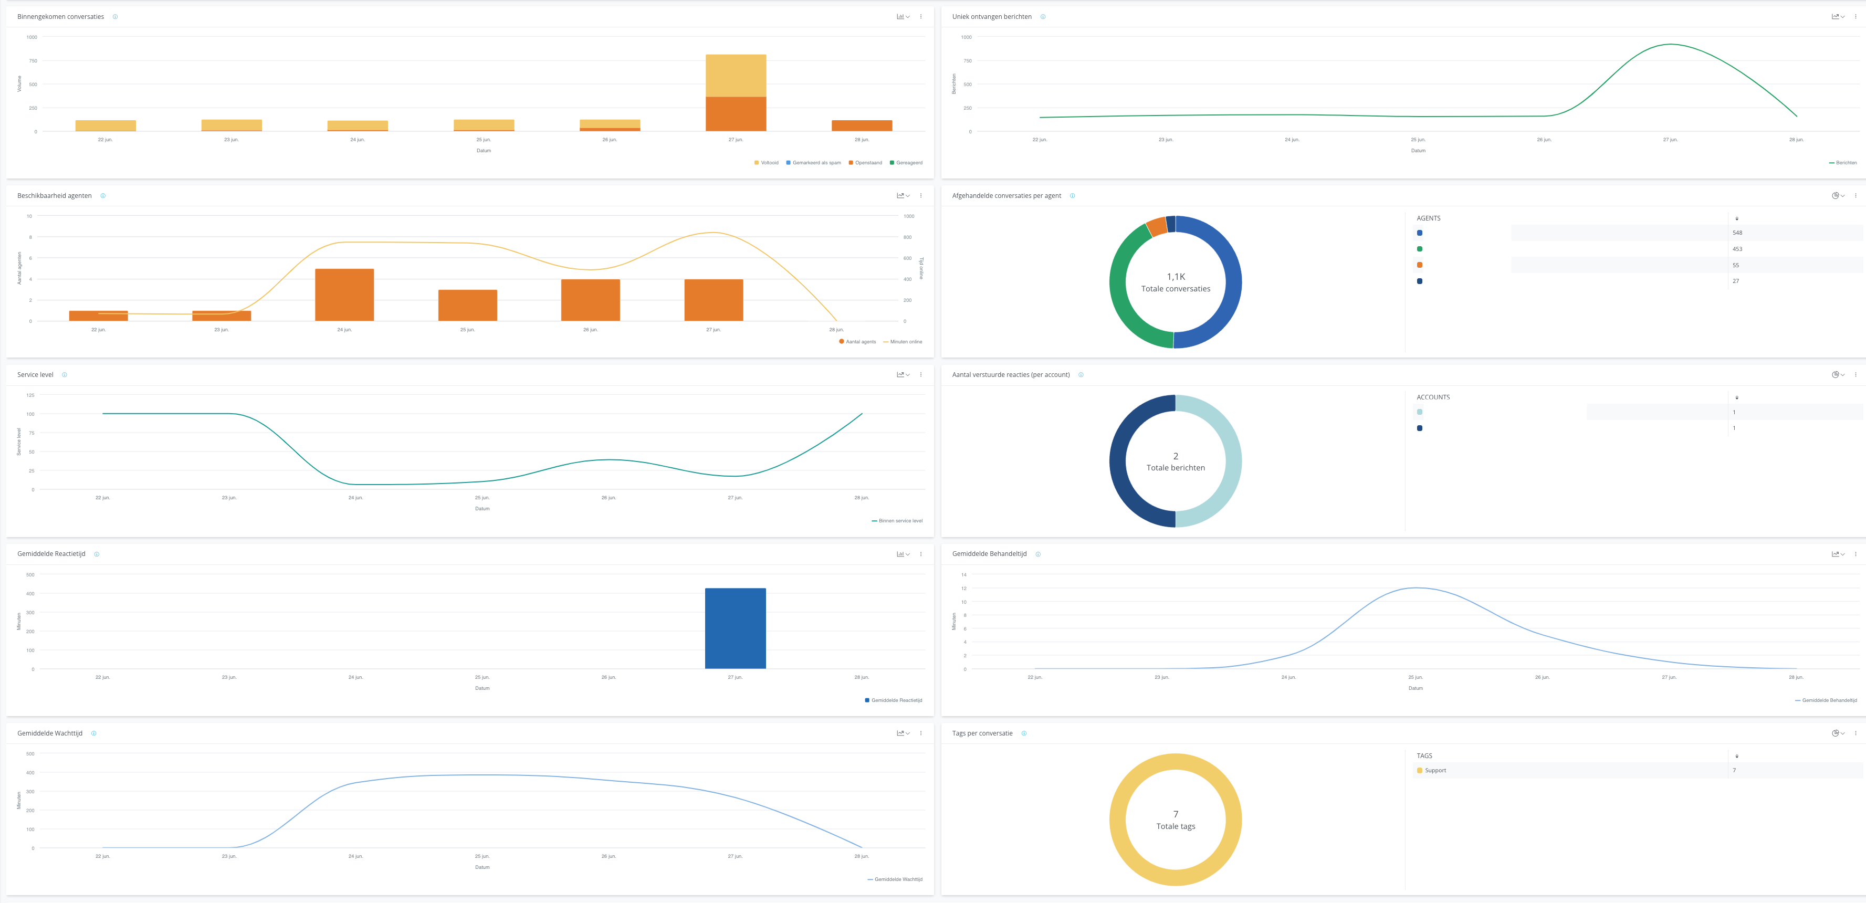Open more options for Aantal verstuurde reacties panel
This screenshot has width=1866, height=903.
click(1855, 374)
